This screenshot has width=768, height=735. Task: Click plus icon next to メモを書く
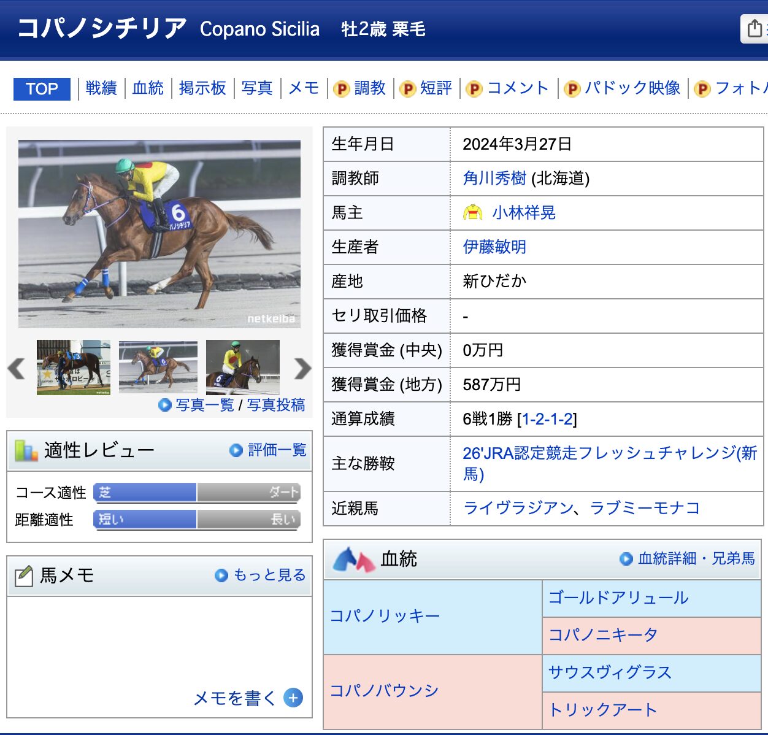[x=293, y=698]
